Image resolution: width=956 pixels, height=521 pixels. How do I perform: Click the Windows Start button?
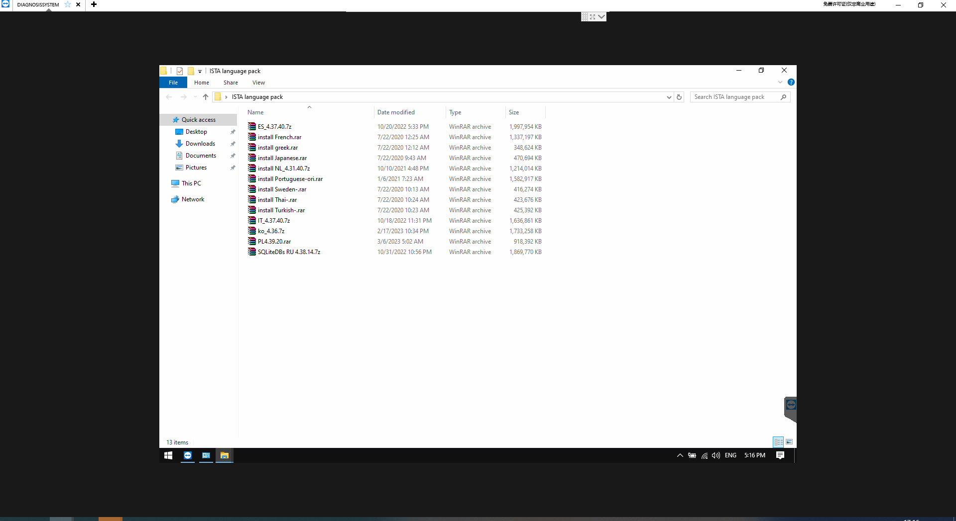(168, 455)
